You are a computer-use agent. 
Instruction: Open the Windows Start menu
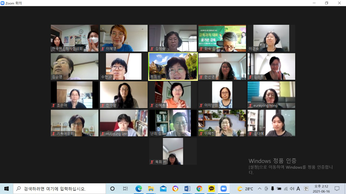click(6, 189)
